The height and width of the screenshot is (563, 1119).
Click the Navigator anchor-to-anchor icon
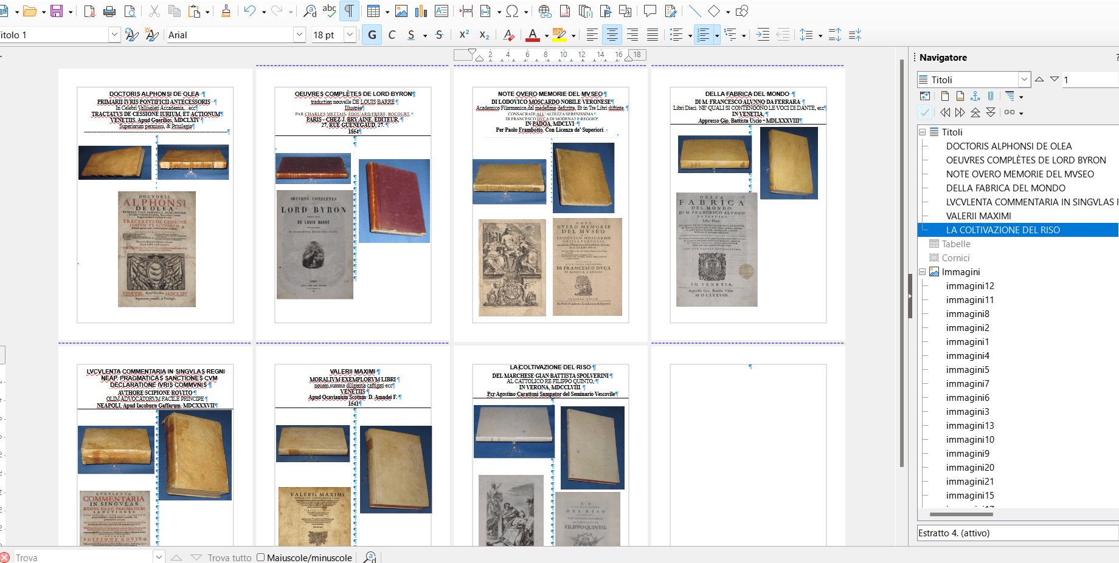click(x=975, y=96)
